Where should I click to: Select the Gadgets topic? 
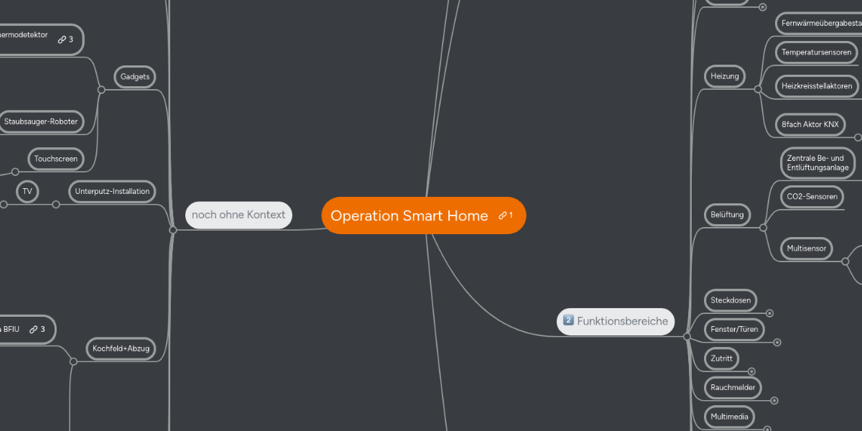(x=134, y=77)
